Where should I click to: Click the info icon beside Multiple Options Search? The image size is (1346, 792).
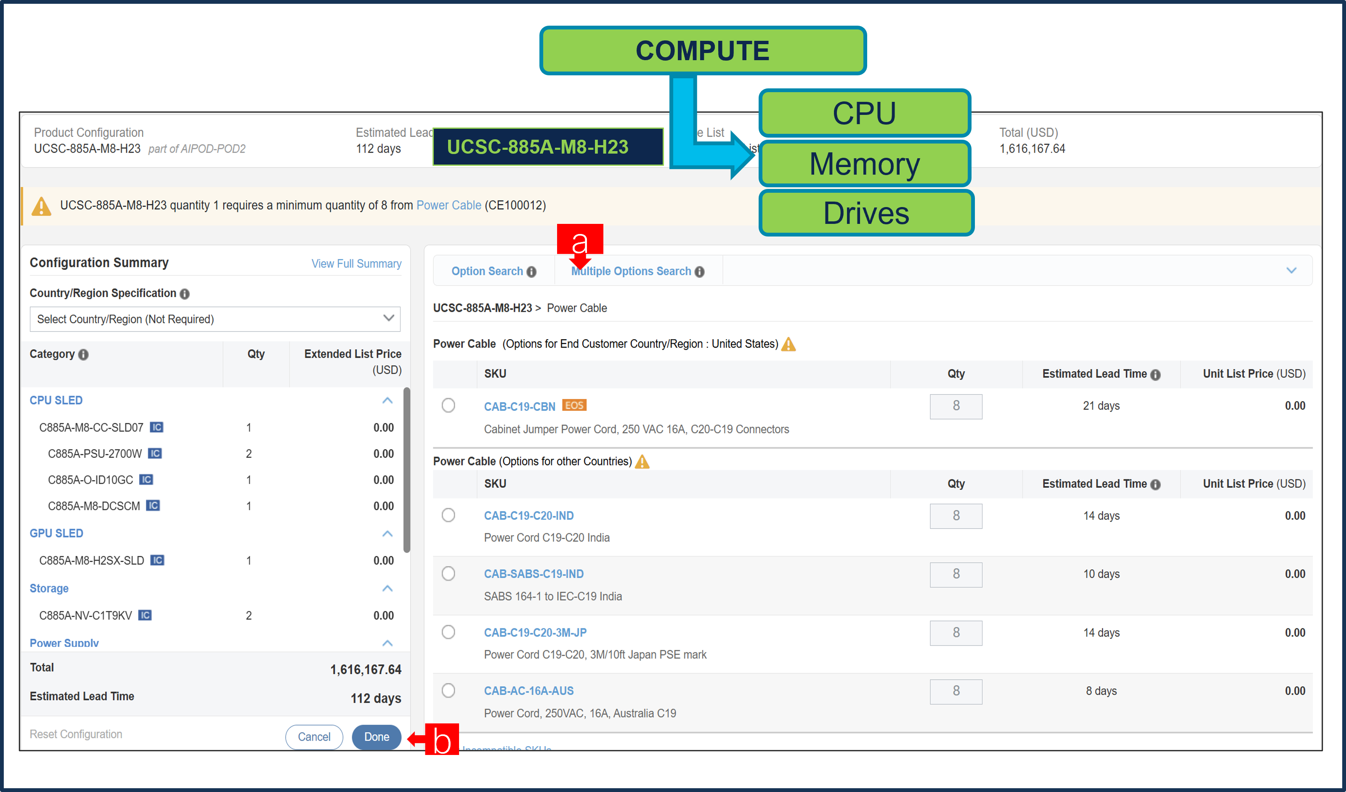700,271
